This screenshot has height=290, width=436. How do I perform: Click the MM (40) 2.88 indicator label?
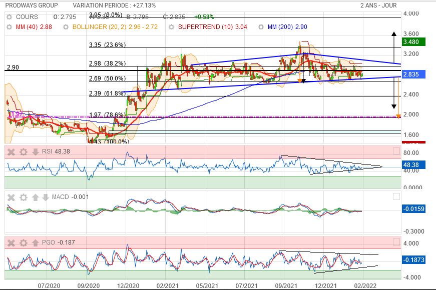(x=34, y=27)
